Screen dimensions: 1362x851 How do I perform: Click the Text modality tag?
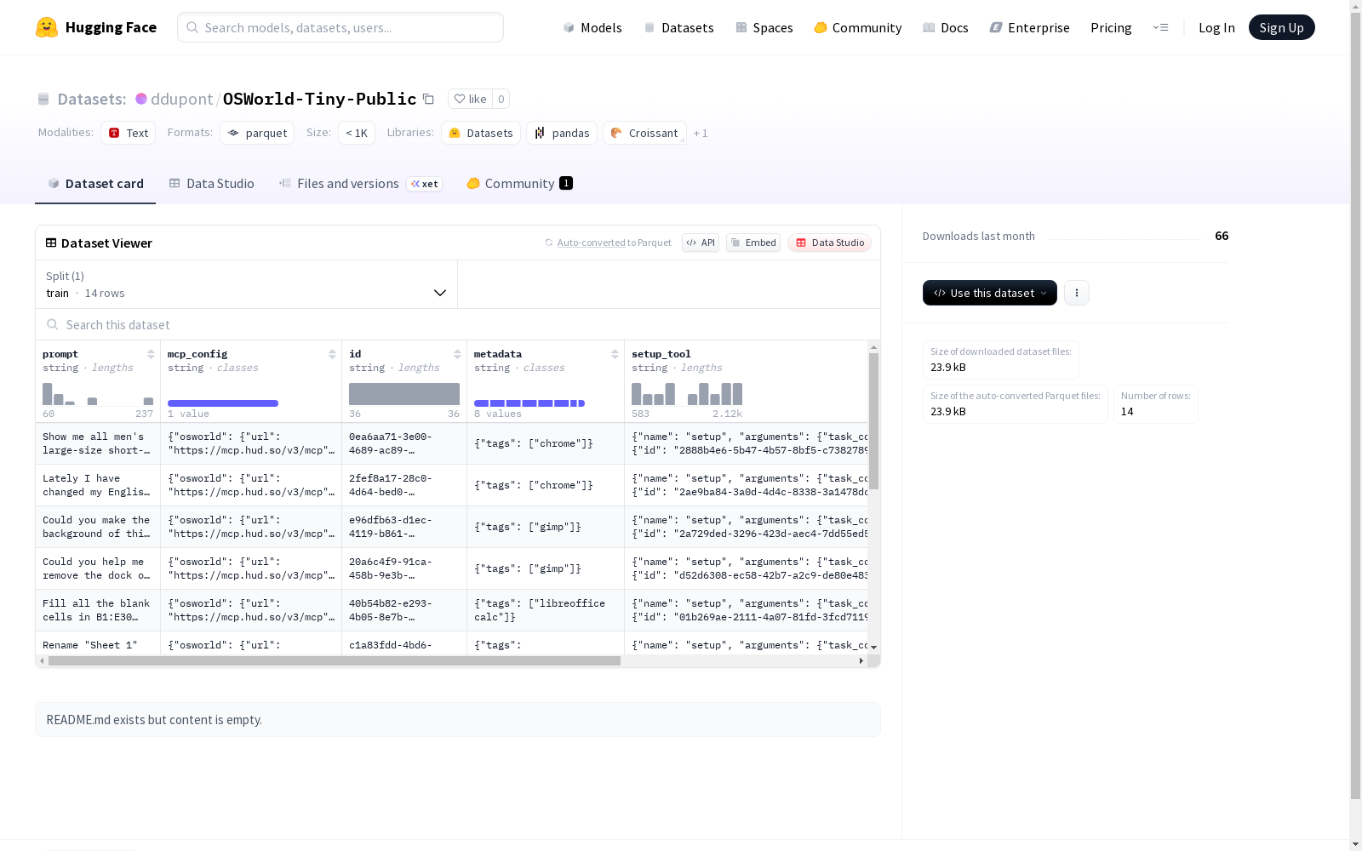(129, 133)
